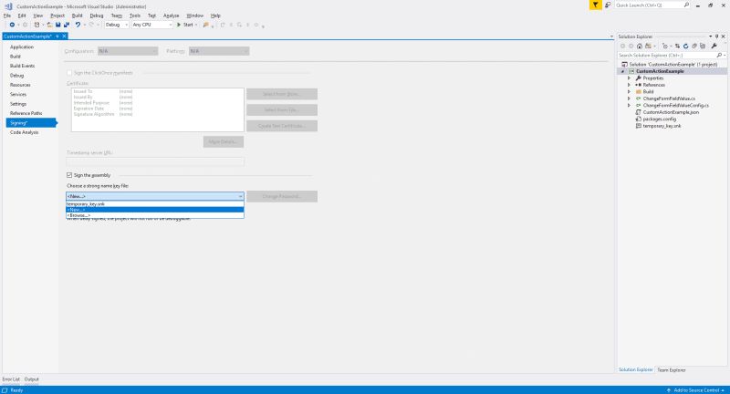Image resolution: width=730 pixels, height=394 pixels.
Task: Switch to the Application properties page
Action: [x=22, y=47]
